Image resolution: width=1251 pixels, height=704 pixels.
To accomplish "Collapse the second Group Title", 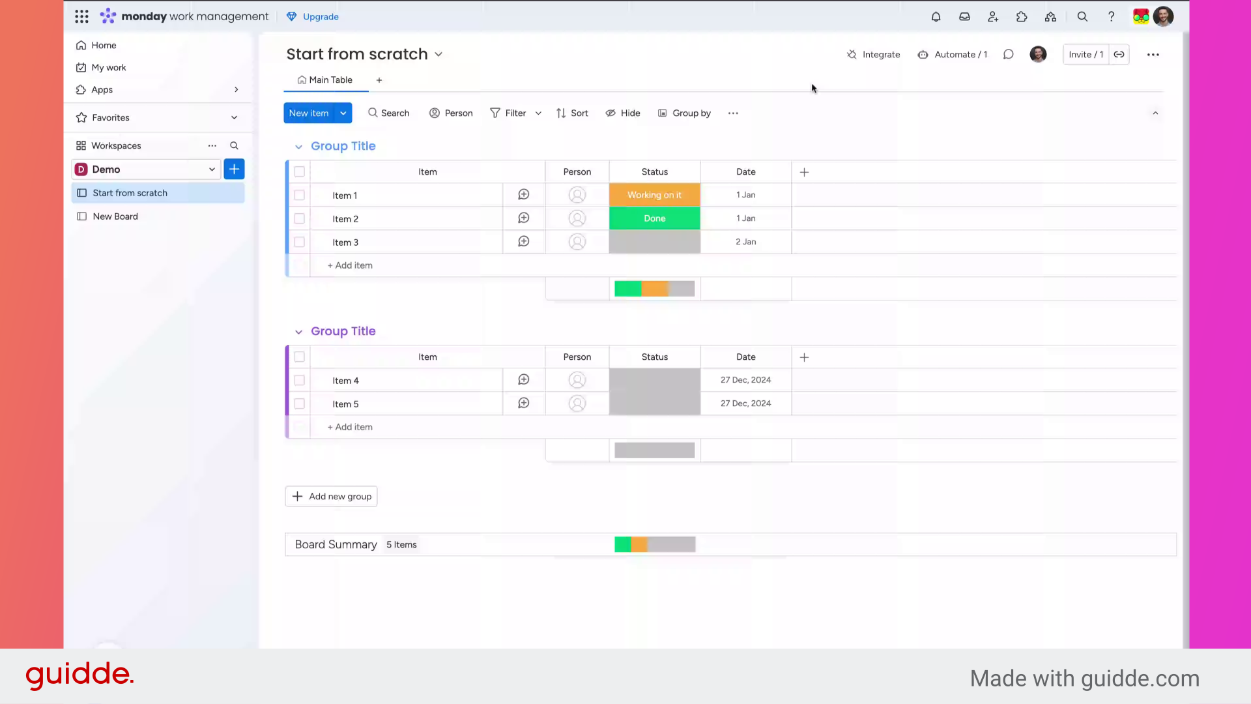I will click(298, 332).
